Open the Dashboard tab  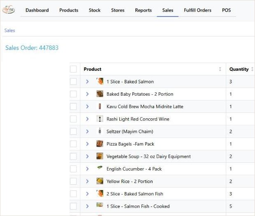(x=37, y=10)
